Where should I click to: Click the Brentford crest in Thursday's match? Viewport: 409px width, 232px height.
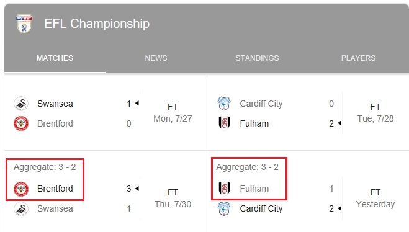(21, 189)
